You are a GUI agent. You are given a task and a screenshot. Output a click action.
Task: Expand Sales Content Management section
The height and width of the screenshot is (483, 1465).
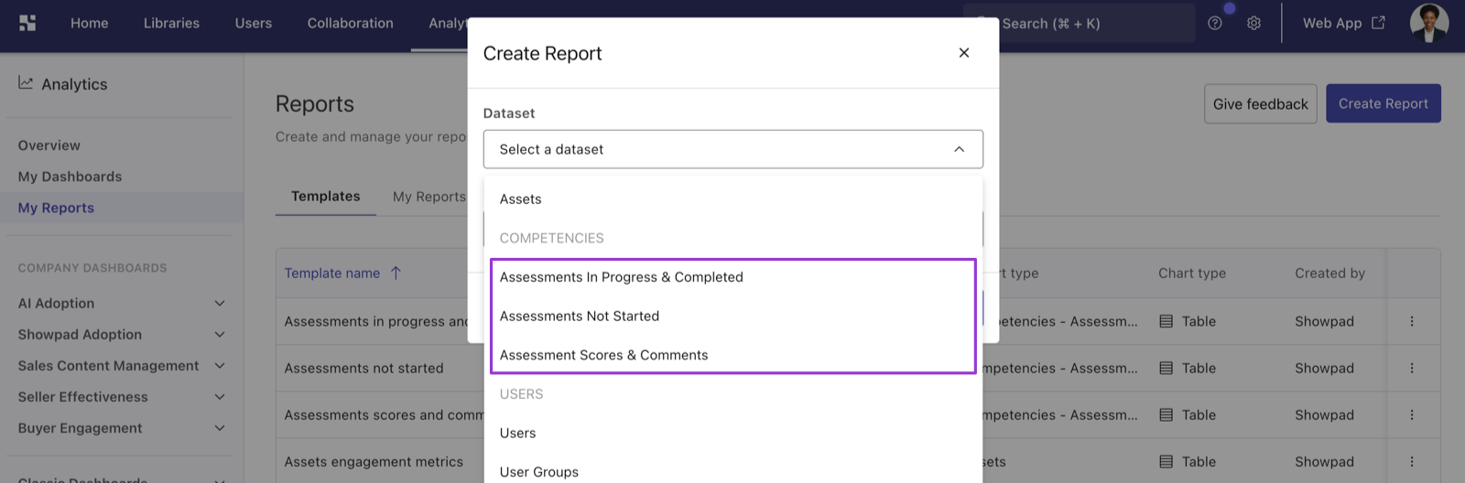(220, 366)
